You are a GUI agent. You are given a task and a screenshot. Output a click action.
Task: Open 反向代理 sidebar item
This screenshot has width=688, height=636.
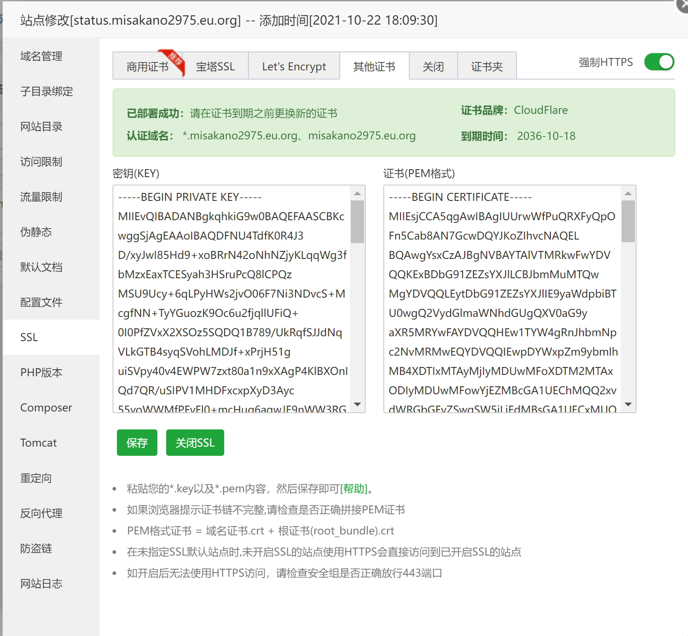coord(41,513)
